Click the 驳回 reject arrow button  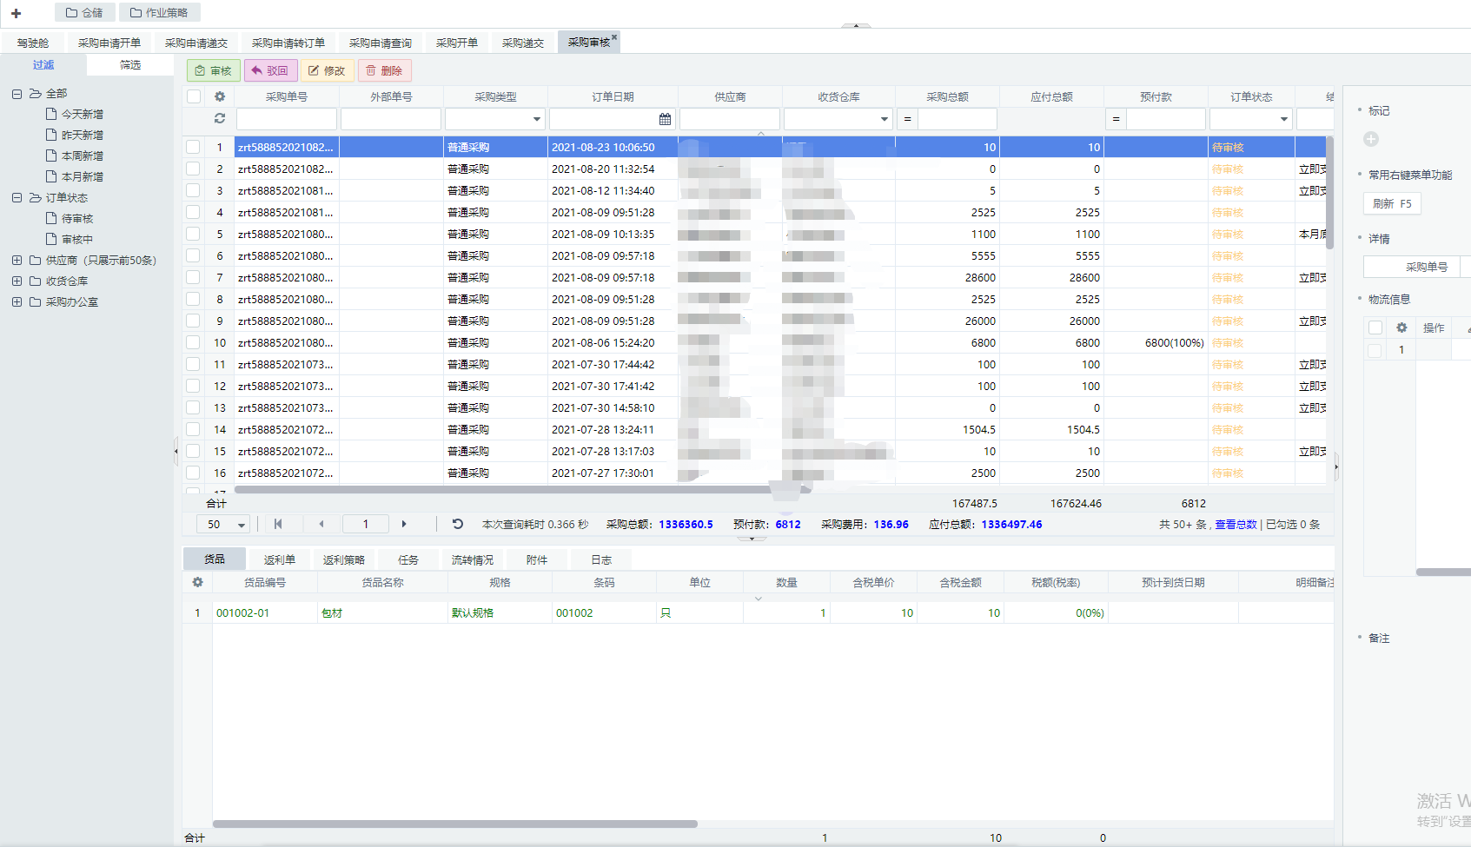(270, 70)
